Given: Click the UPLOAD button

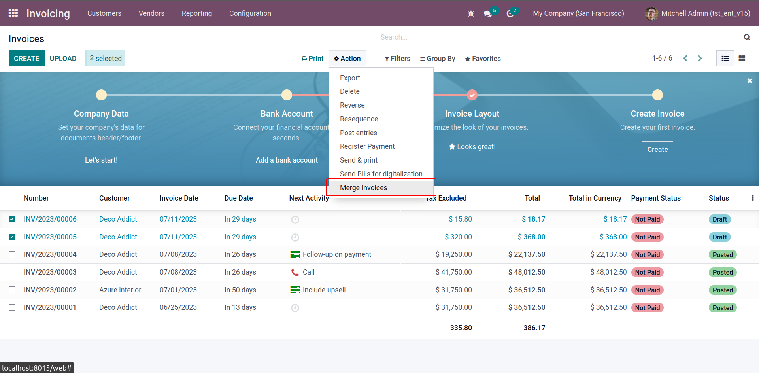Looking at the screenshot, I should click(63, 59).
